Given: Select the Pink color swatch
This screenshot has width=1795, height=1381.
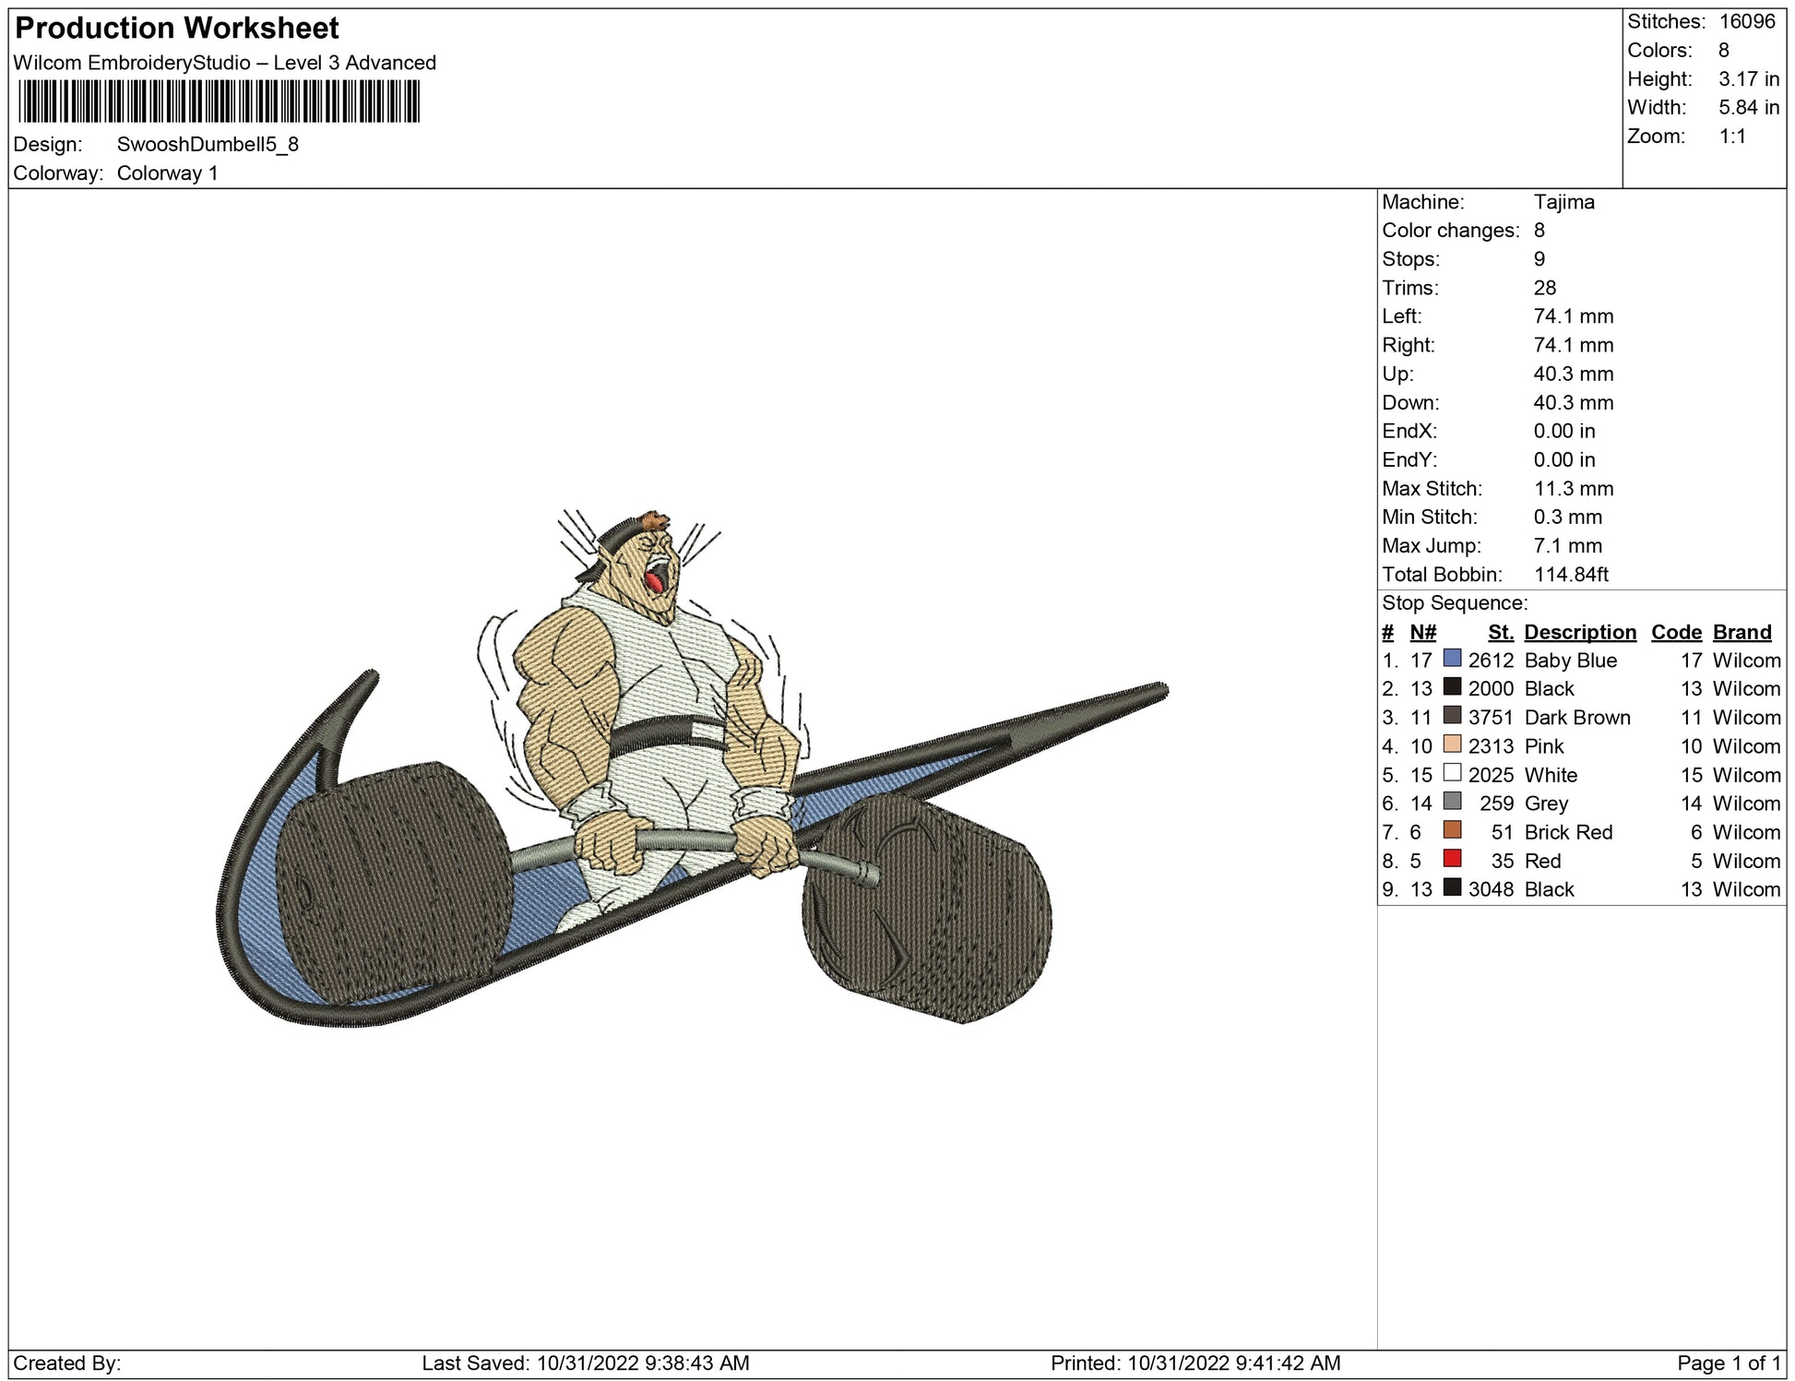Looking at the screenshot, I should coord(1452,744).
